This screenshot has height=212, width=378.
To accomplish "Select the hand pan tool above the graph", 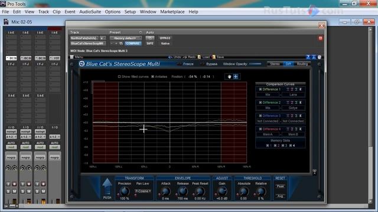I will click(229, 77).
